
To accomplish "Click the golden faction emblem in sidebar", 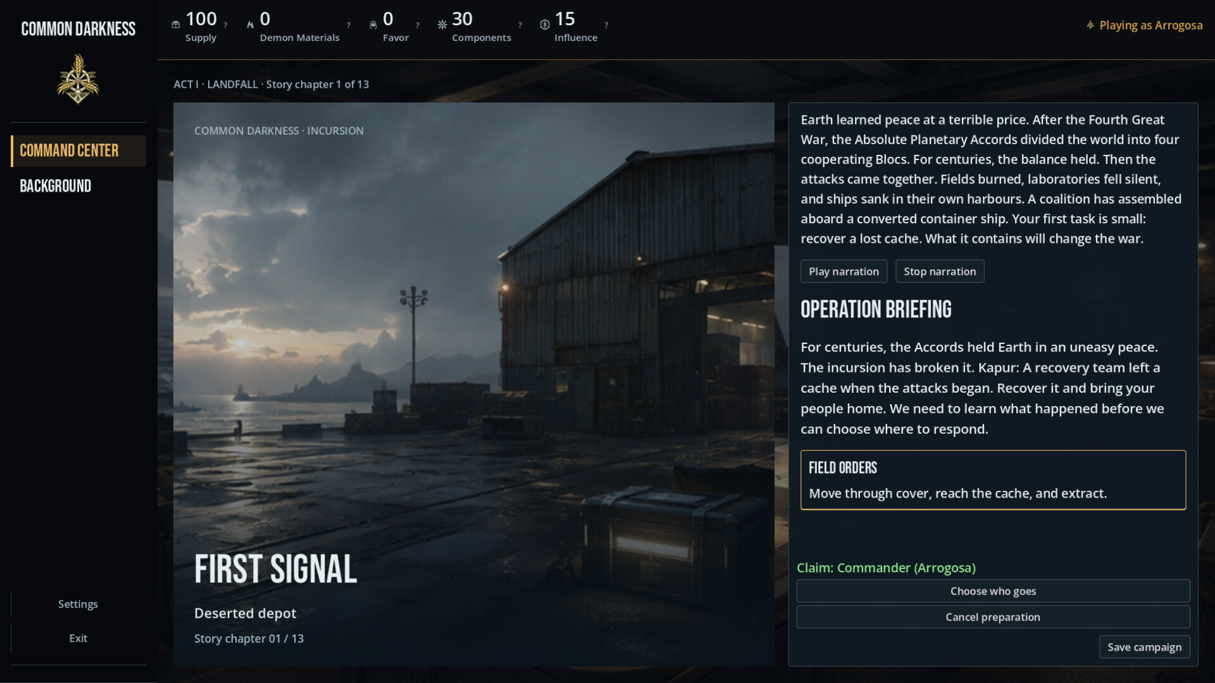I will [78, 79].
